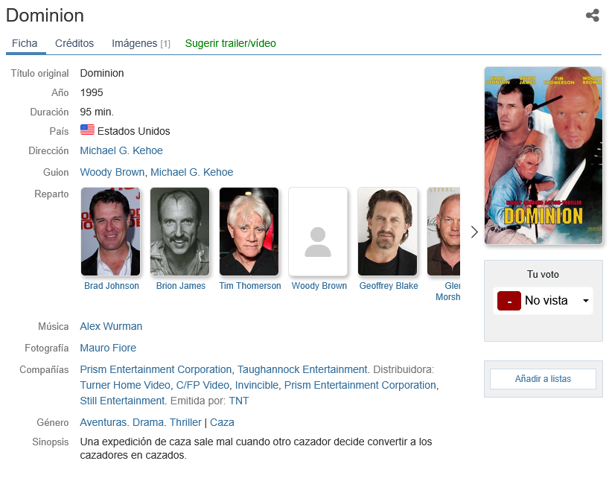Screen dimensions: 612x484
Task: Click the share icon beside the title
Action: 592,16
